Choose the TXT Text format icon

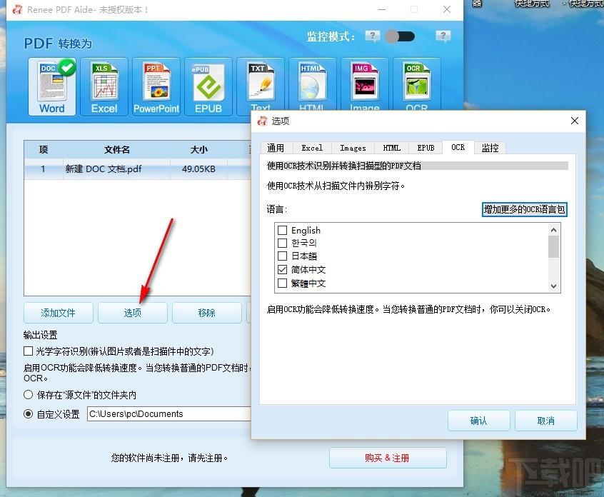(261, 85)
